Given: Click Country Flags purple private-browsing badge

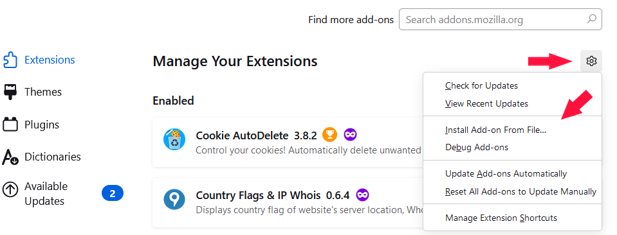Looking at the screenshot, I should pyautogui.click(x=362, y=195).
